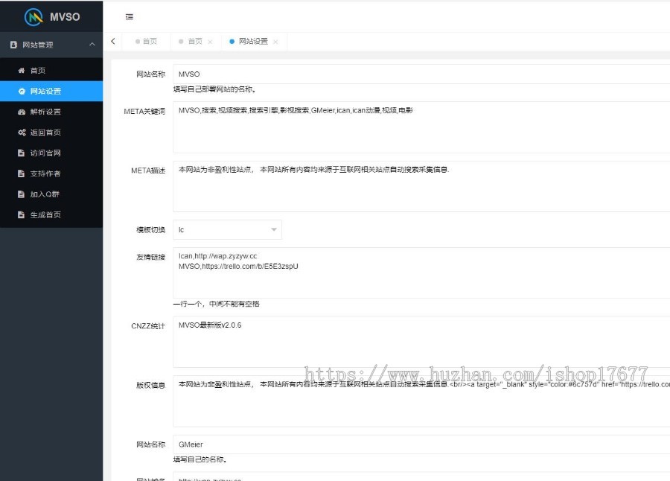Click the META关键词 text area

(421, 127)
